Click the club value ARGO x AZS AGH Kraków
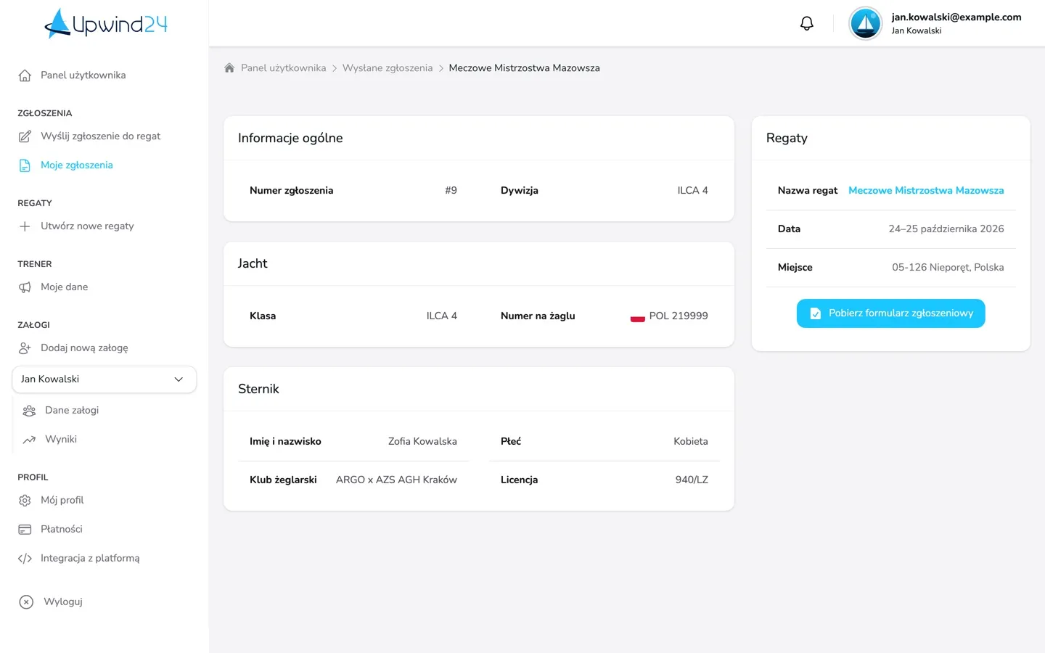Image resolution: width=1045 pixels, height=653 pixels. (396, 480)
